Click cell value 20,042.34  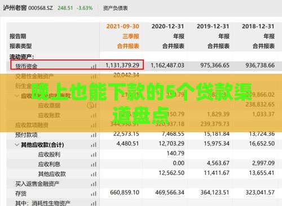[x=126, y=75]
